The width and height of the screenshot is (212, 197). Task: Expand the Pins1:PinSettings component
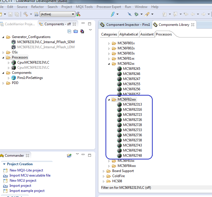pos(9,78)
